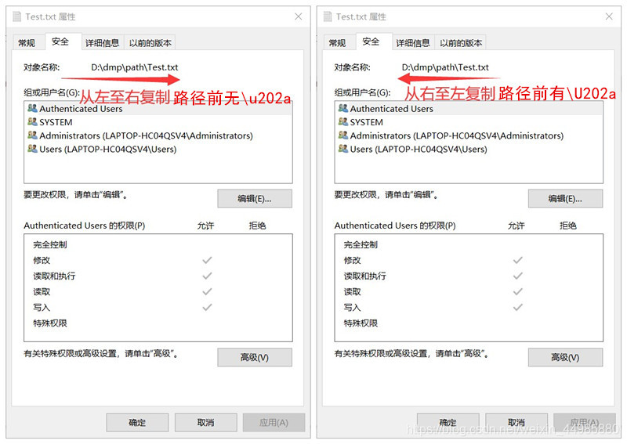Click 读取和执行 permission row in right dialog
Screen dimensions: 627x444
point(469,276)
